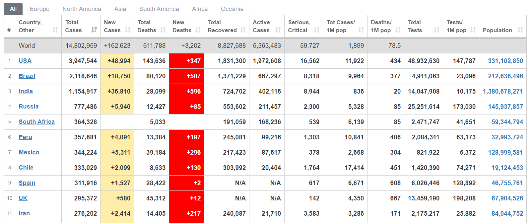The height and width of the screenshot is (223, 531).
Task: Sort by Active Cases column icon
Action: [278, 30]
